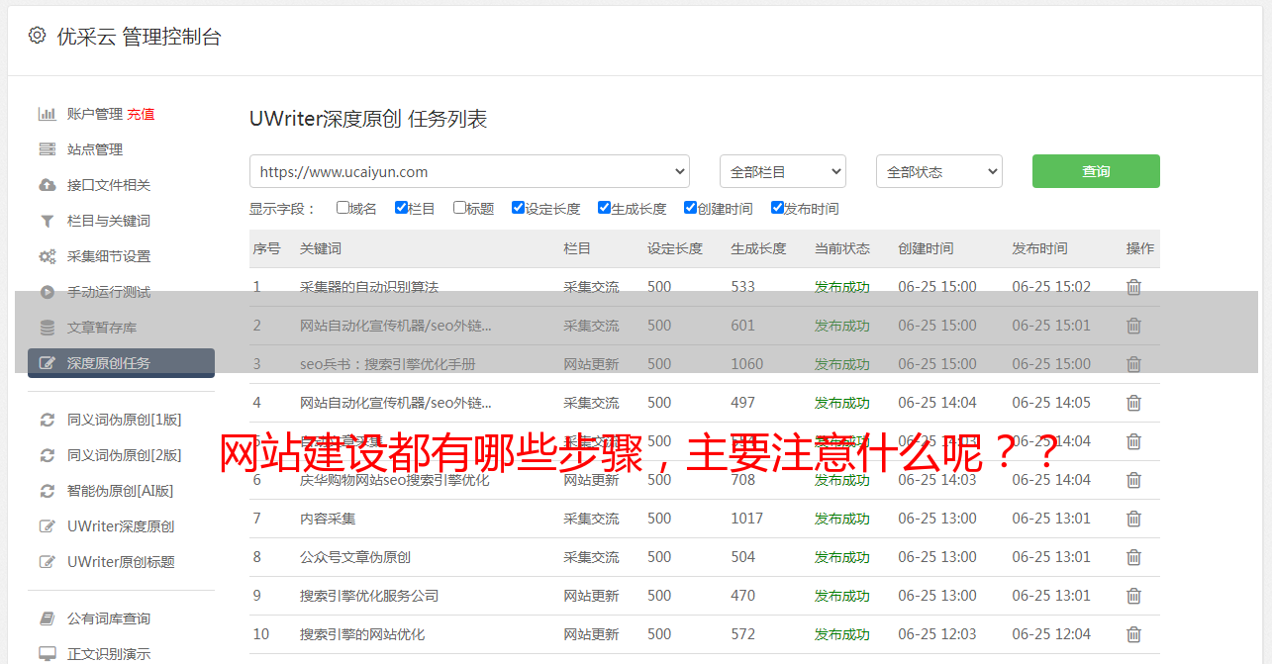This screenshot has height=664, width=1272.
Task: Expand the 全部栏目 dropdown
Action: (782, 171)
